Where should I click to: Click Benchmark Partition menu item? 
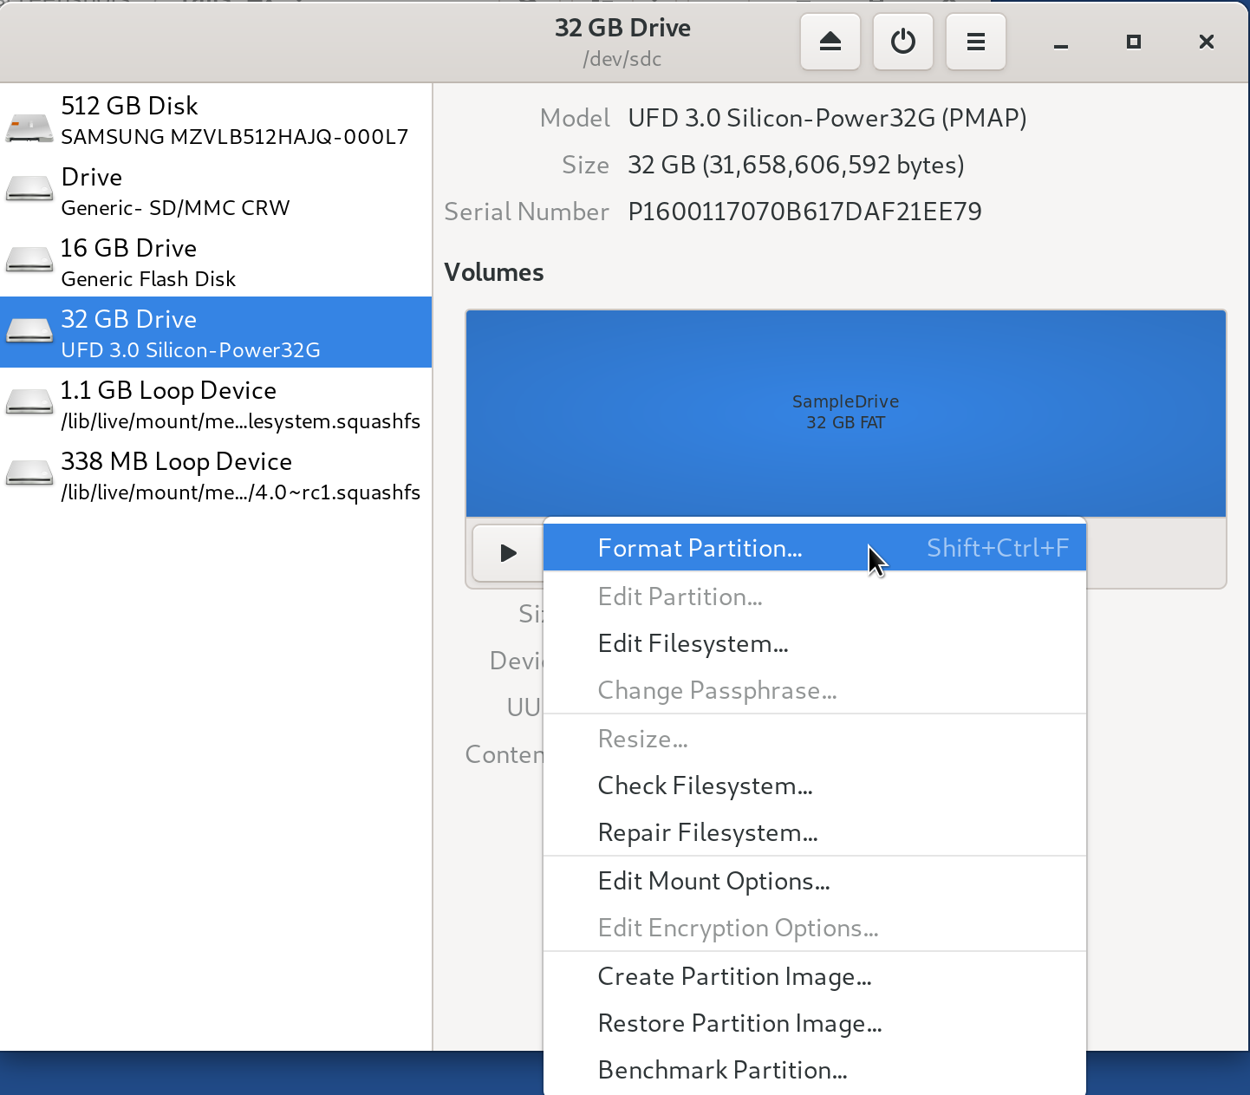coord(722,1070)
